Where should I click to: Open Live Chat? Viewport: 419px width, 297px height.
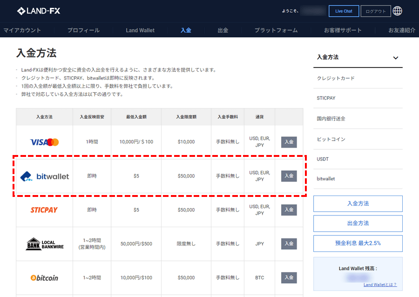tap(344, 11)
